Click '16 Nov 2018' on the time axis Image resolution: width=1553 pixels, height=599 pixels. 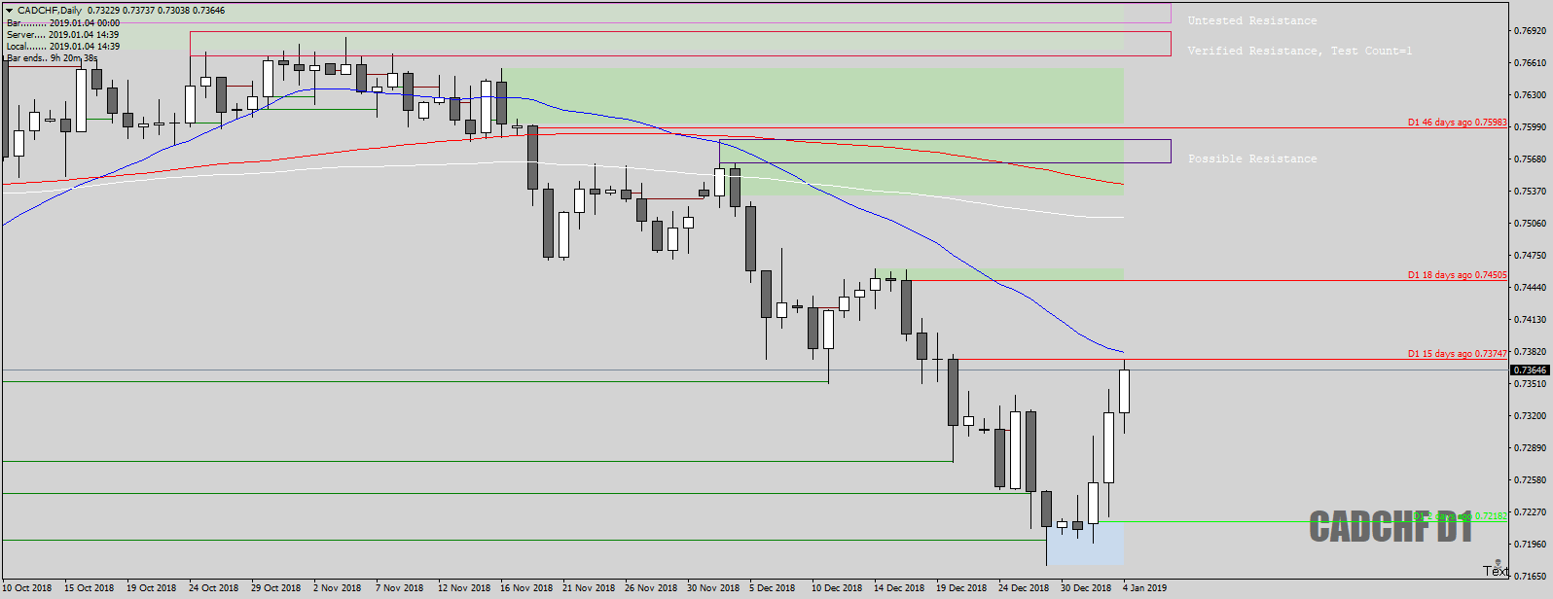[525, 588]
